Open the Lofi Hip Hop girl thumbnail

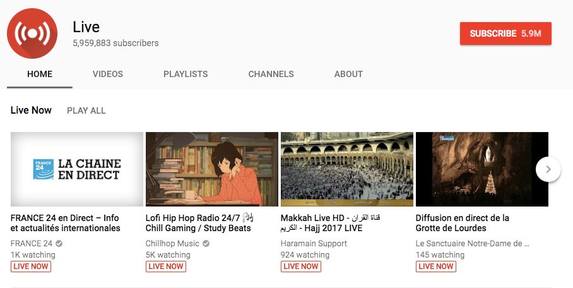(x=212, y=169)
